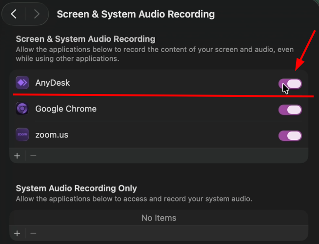Add an app below the zoom.us list
Screen dimensions: 319x244
pyautogui.click(x=17, y=156)
